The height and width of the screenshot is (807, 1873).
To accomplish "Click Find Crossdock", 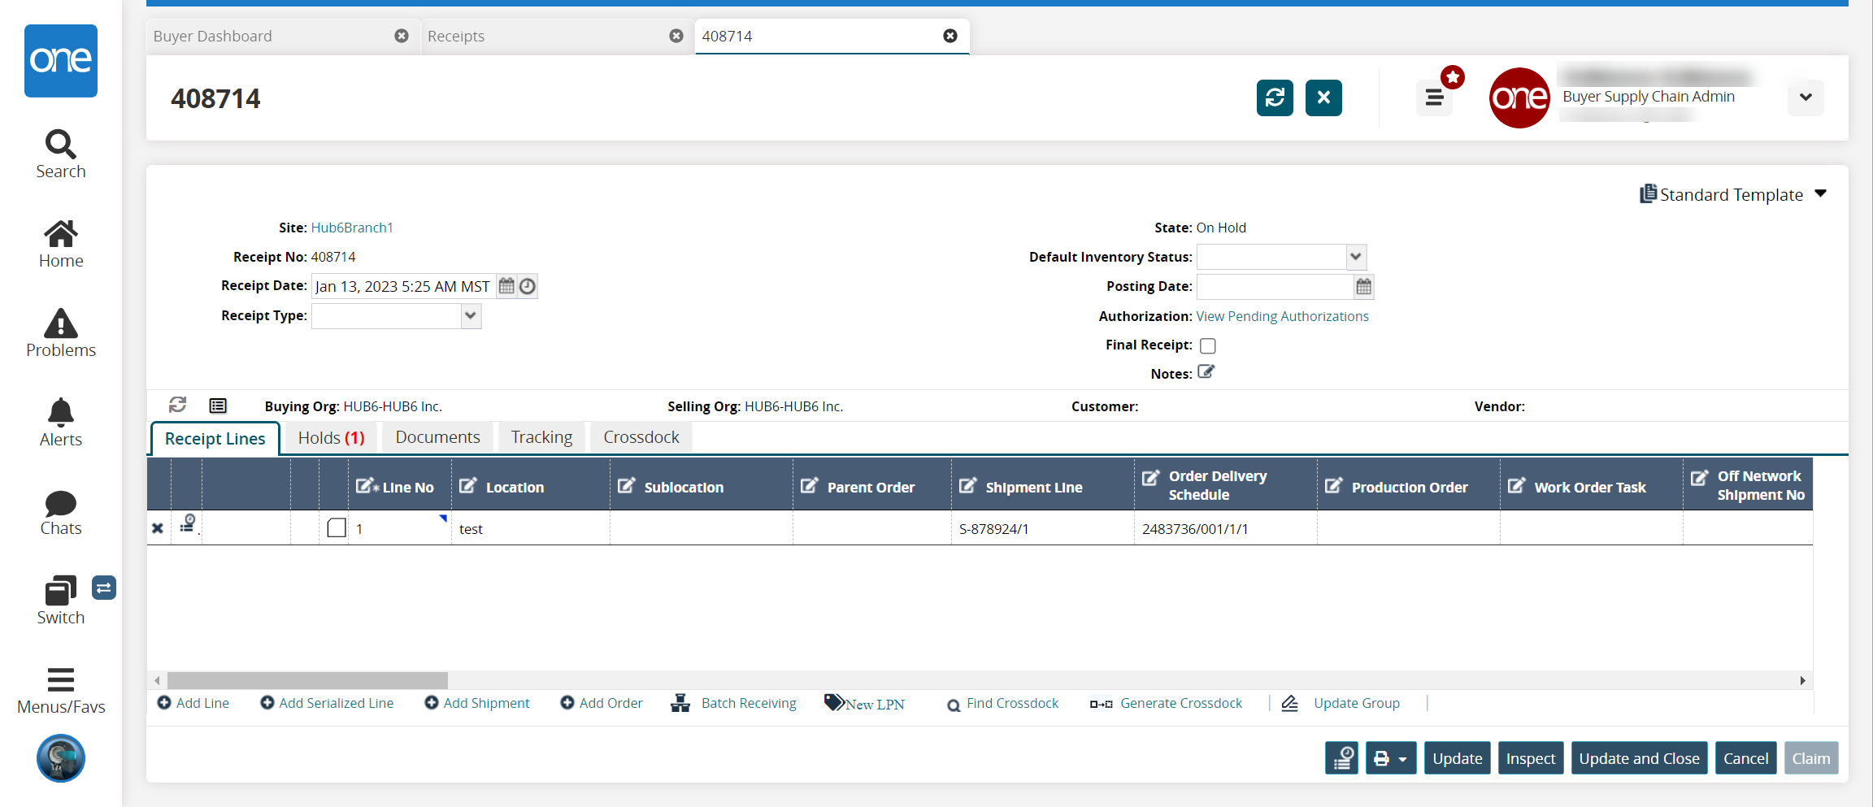I will [x=1003, y=703].
